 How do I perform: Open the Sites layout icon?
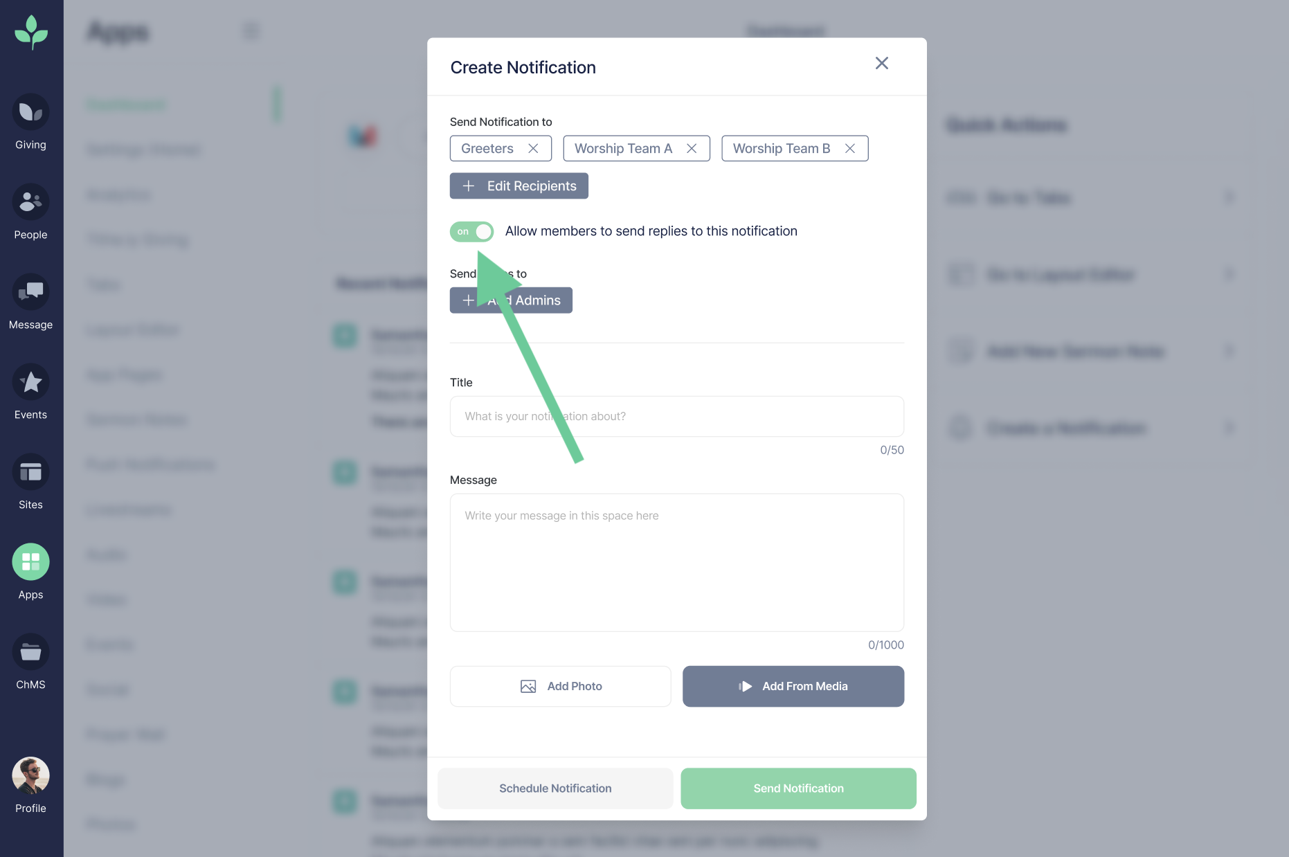pos(30,472)
